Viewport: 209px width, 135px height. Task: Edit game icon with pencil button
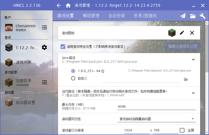(x=182, y=33)
